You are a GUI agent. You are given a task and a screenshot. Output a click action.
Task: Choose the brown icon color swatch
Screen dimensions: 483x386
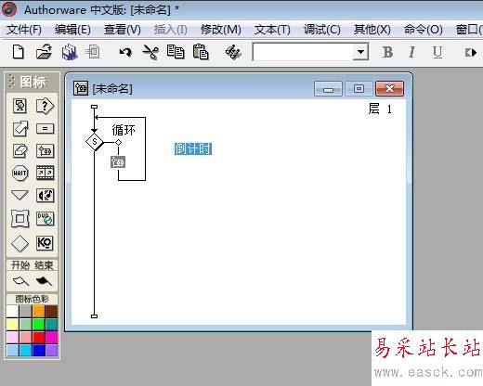tap(51, 311)
